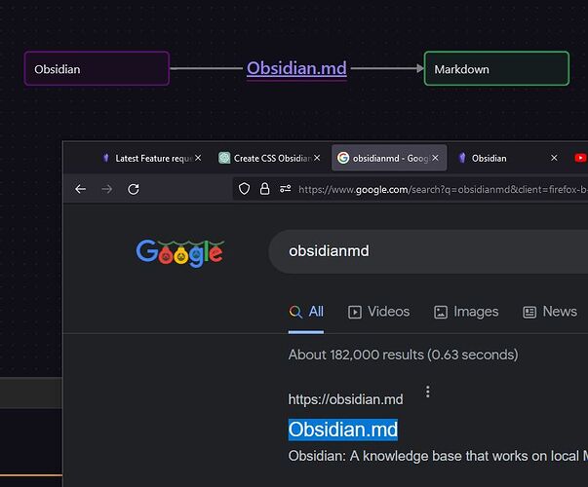Show Videos search results
588x487 pixels.
point(378,312)
